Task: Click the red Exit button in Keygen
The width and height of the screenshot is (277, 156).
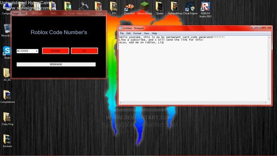Action: 84,51
